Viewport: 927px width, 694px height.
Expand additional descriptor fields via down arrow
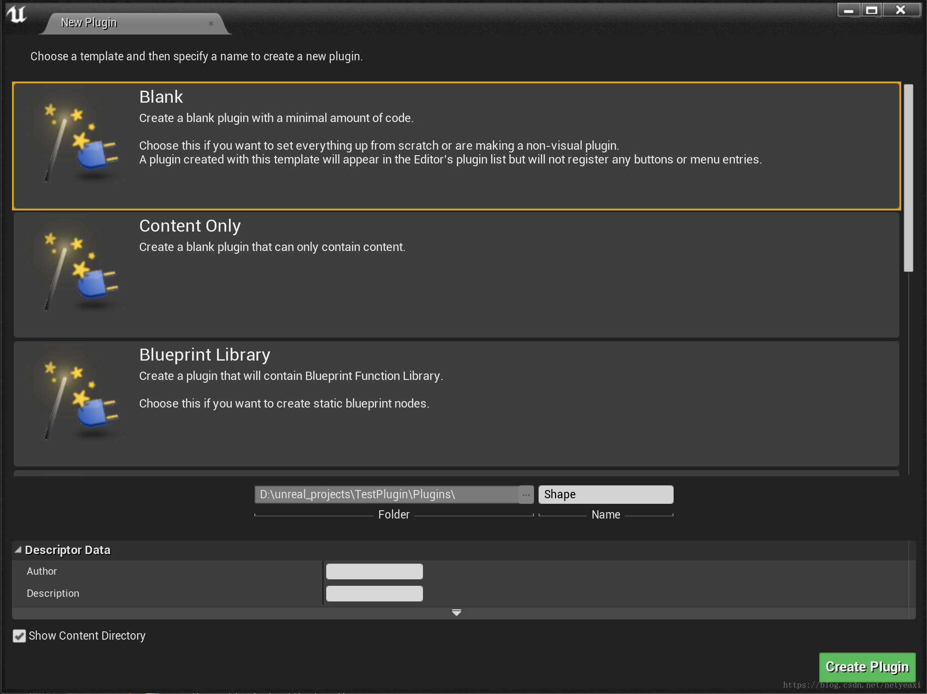tap(456, 612)
